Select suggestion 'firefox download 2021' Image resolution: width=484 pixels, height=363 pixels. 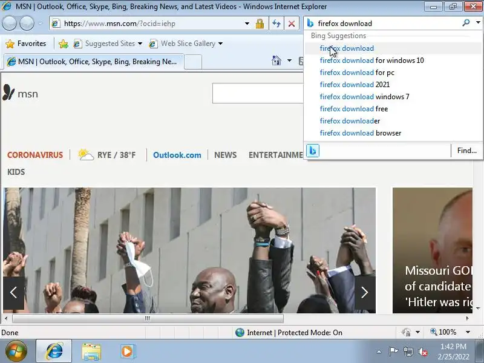pos(393,85)
